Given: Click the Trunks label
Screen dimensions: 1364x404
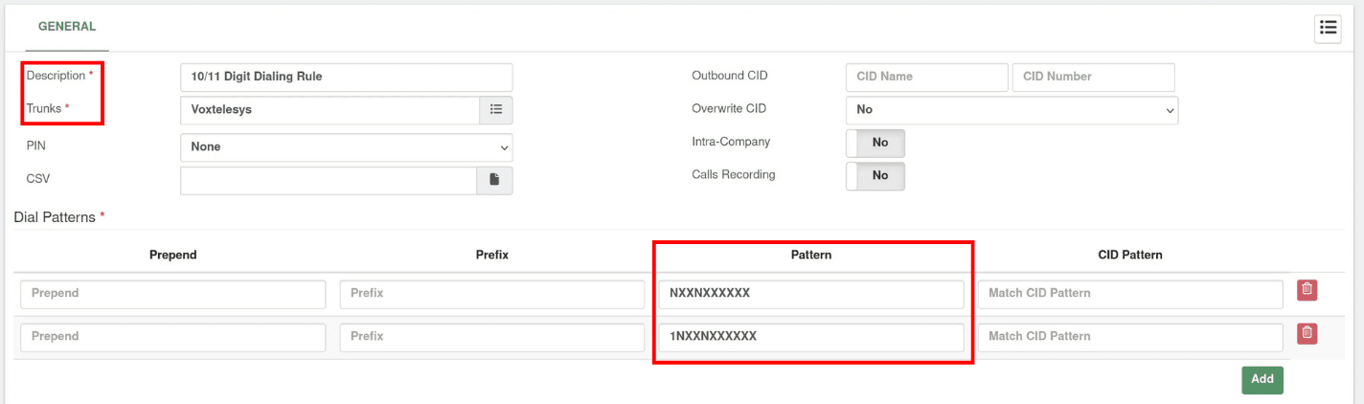Looking at the screenshot, I should pos(48,108).
